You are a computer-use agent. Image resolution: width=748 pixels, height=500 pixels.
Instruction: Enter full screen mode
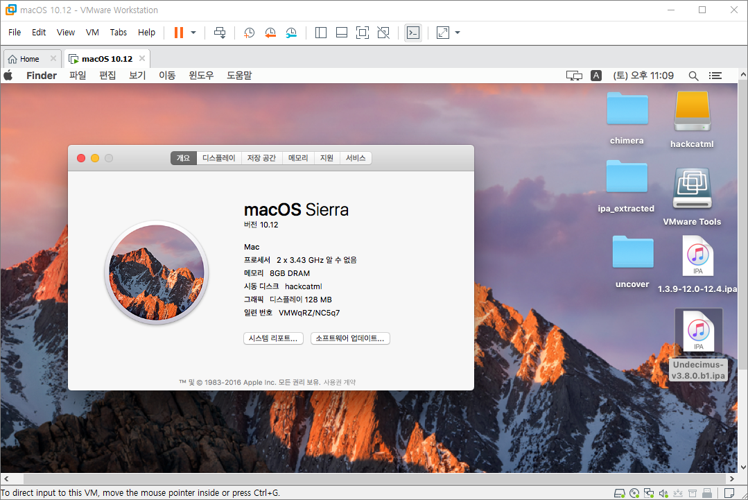point(363,33)
